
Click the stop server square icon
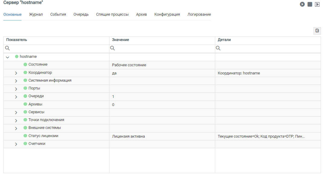point(310,4)
